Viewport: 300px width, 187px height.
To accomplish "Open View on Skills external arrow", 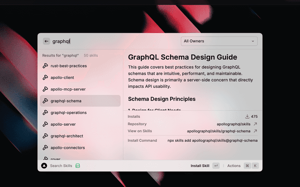I will coord(255,131).
